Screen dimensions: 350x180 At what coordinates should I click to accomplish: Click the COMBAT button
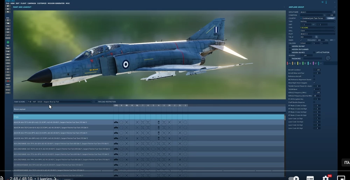coord(331,18)
